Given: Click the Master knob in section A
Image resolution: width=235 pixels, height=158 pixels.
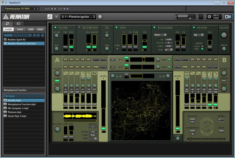Looking at the screenshot, I should point(57,129).
